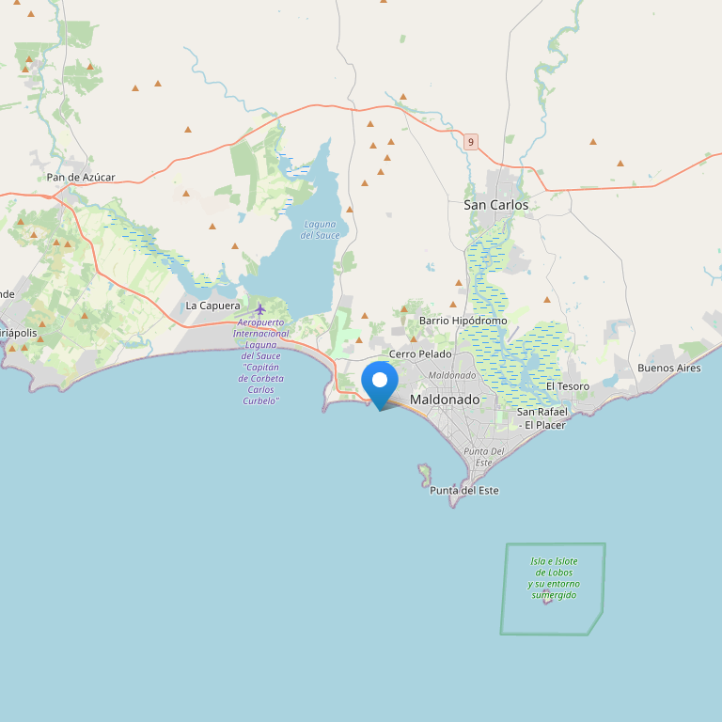Click the El Tesoro label
Screen dimensions: 722x722
point(567,386)
